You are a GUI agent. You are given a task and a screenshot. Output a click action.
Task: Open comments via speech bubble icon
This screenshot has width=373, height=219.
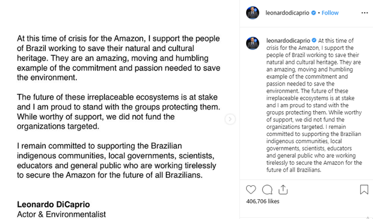pos(267,190)
